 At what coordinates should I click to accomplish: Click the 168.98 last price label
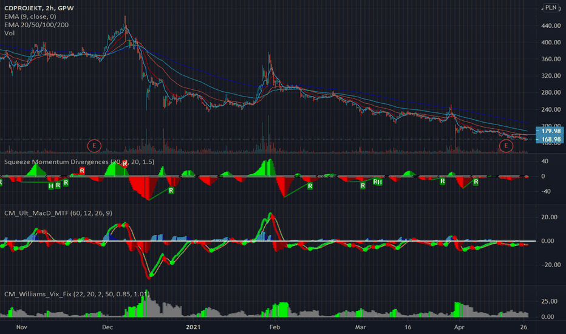tap(550, 139)
